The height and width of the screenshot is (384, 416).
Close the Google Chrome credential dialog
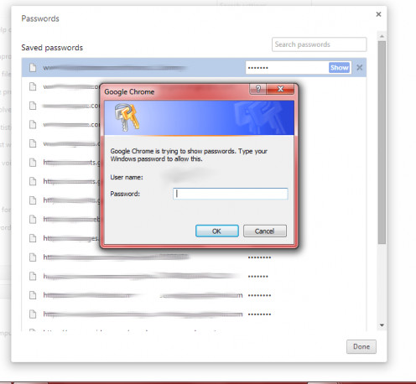coord(280,89)
